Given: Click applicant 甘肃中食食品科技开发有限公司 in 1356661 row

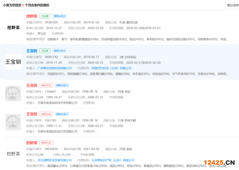Looking at the screenshot, I should click(x=57, y=103).
